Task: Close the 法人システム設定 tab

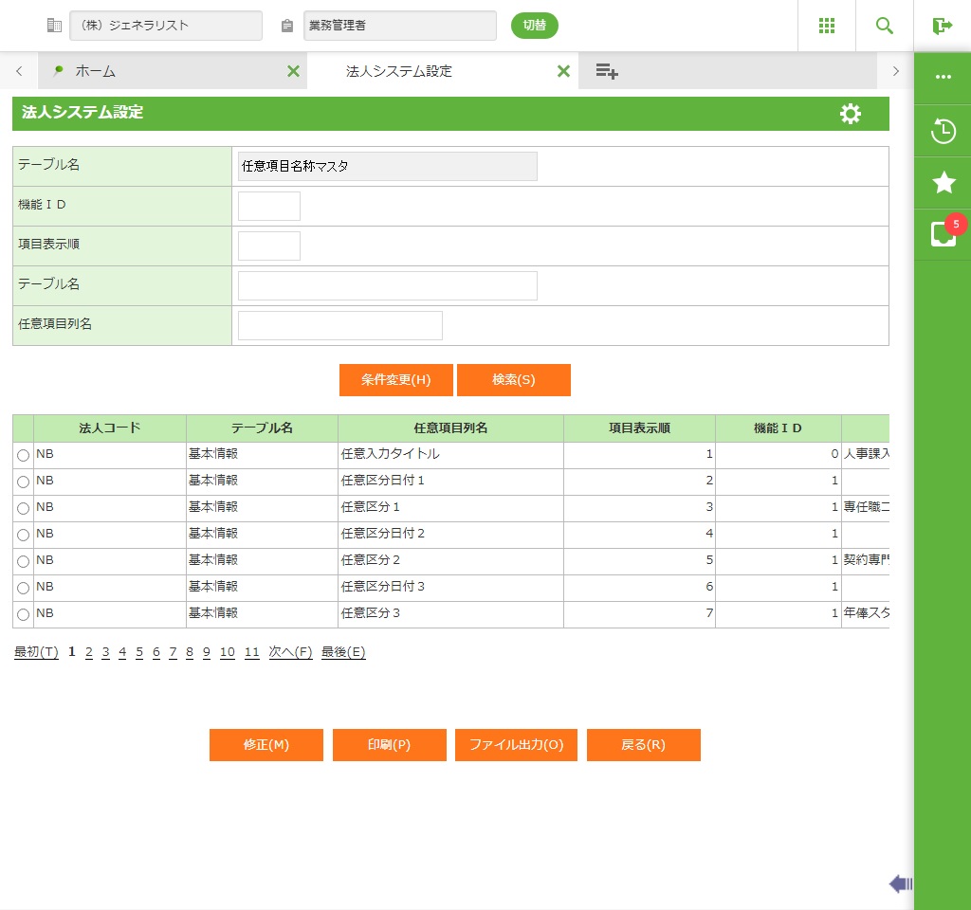Action: pos(563,71)
